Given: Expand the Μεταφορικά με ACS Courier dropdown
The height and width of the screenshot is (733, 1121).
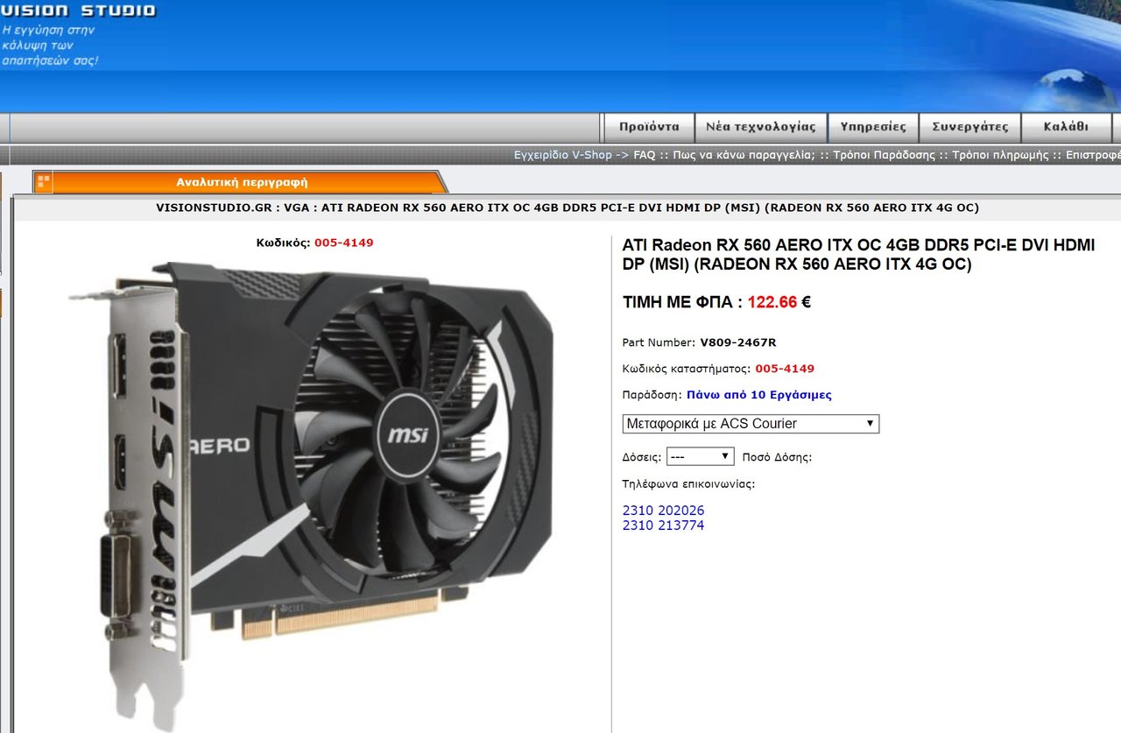Looking at the screenshot, I should (x=751, y=424).
